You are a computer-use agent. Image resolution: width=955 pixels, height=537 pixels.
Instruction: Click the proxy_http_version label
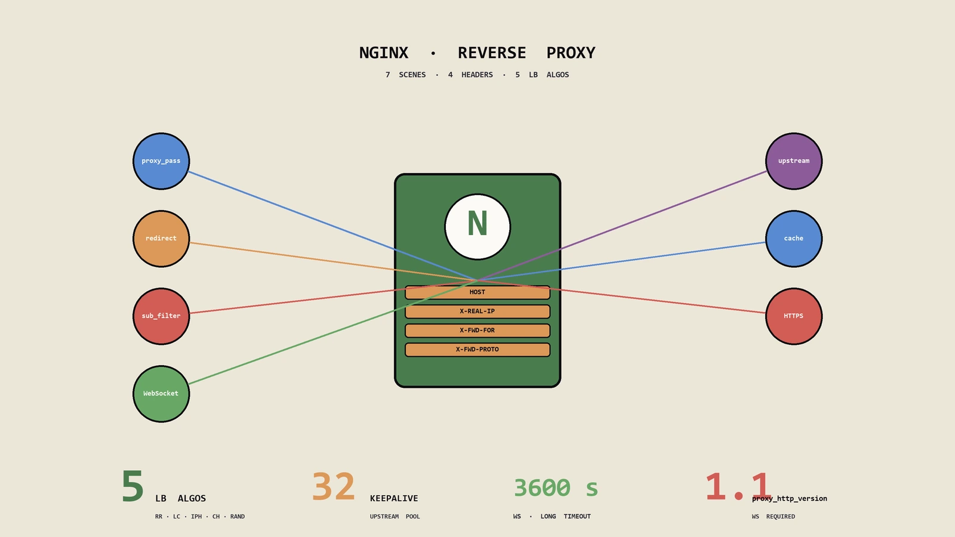[x=790, y=499]
